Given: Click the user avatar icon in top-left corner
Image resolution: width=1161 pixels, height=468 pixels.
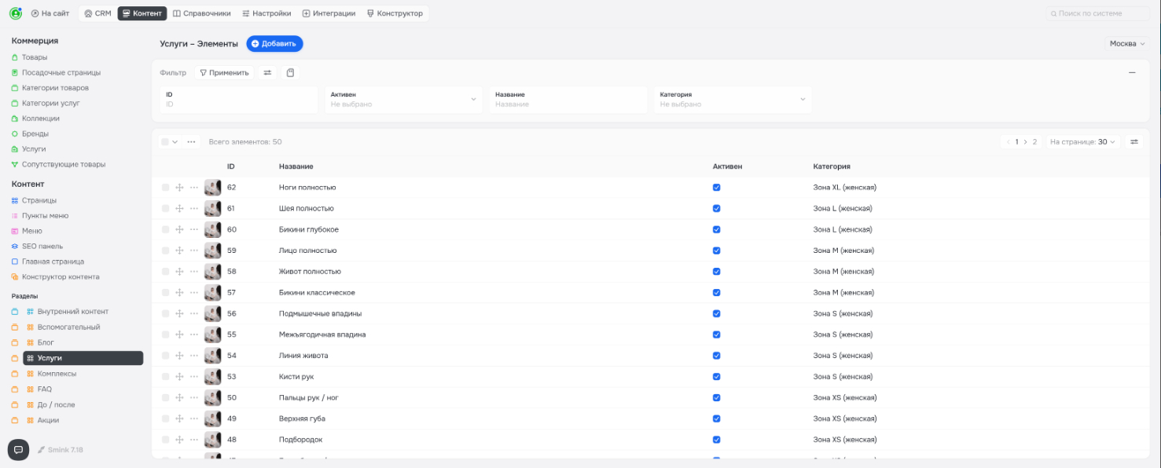Looking at the screenshot, I should [15, 13].
